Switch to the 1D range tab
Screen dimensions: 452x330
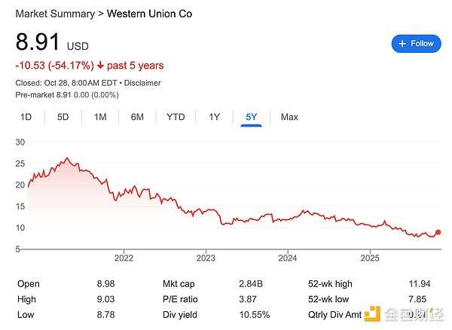click(26, 117)
